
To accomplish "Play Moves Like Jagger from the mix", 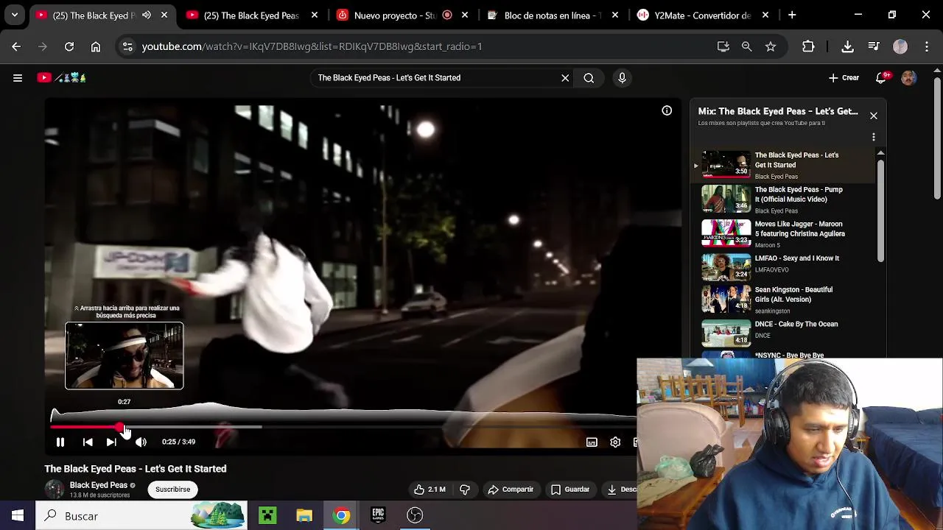I will [x=786, y=233].
